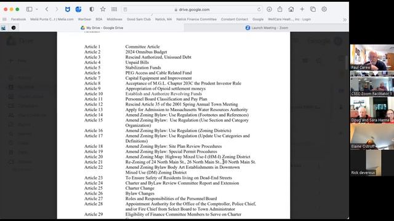
Task: Open the WellCare Login bookmark
Action: [x=289, y=19]
